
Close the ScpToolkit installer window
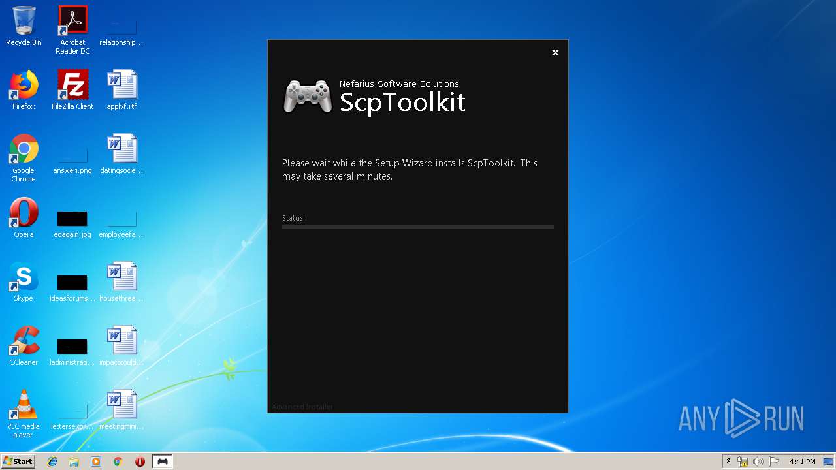pos(555,52)
